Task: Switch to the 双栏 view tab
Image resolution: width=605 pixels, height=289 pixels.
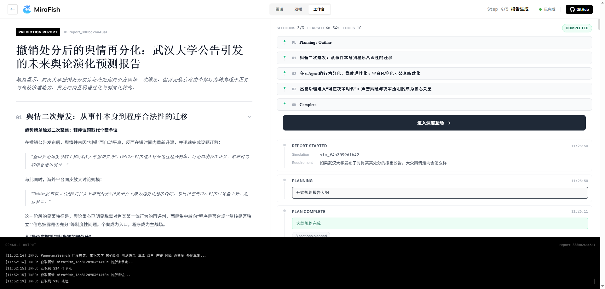Action: pyautogui.click(x=298, y=9)
